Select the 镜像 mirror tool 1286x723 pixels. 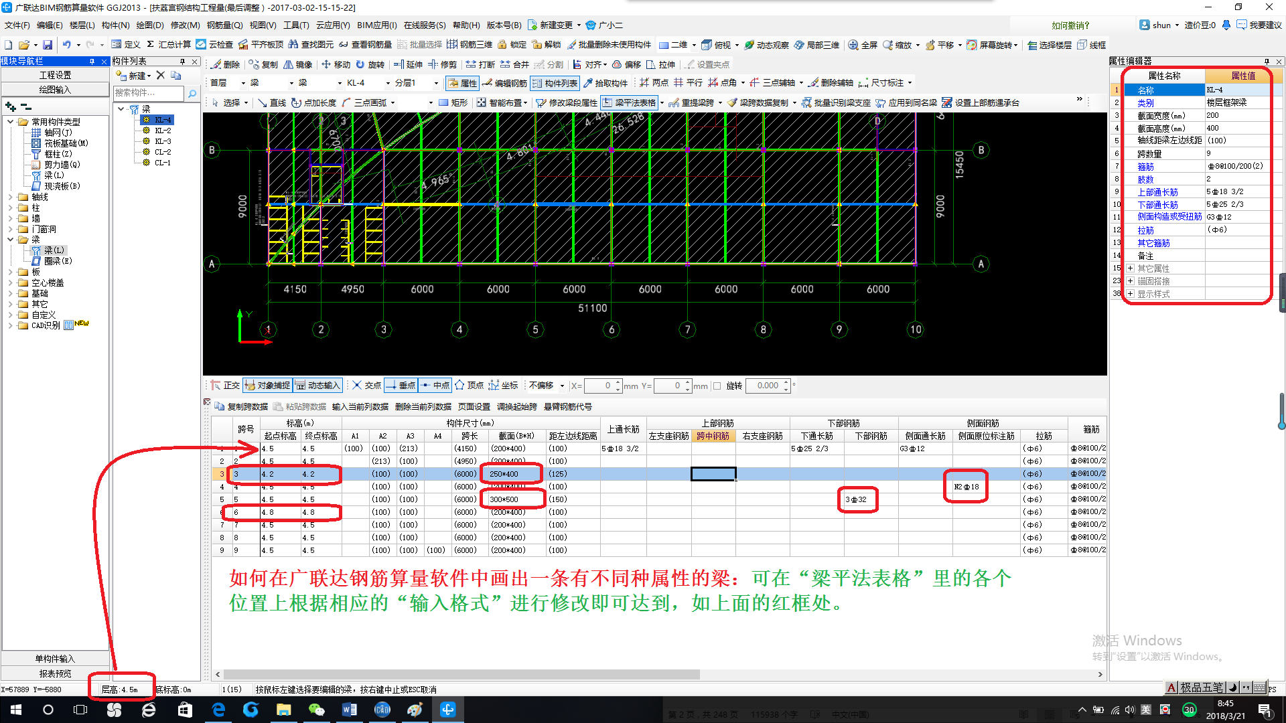298,64
